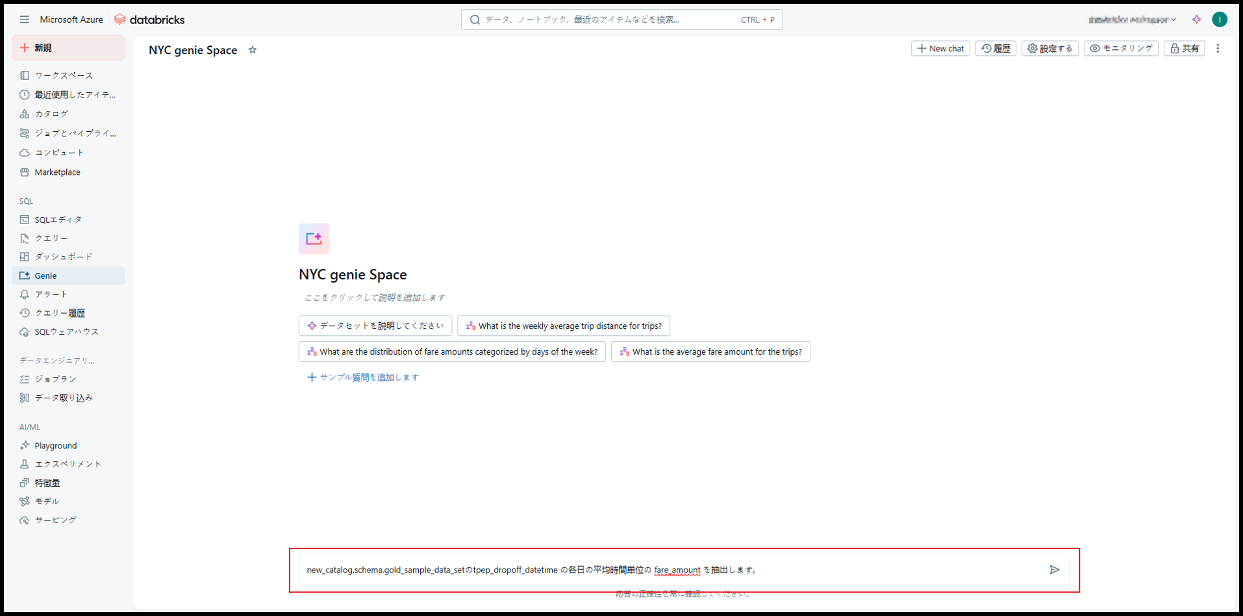Open ワークスペース in the sidebar
The image size is (1243, 616).
pos(68,75)
